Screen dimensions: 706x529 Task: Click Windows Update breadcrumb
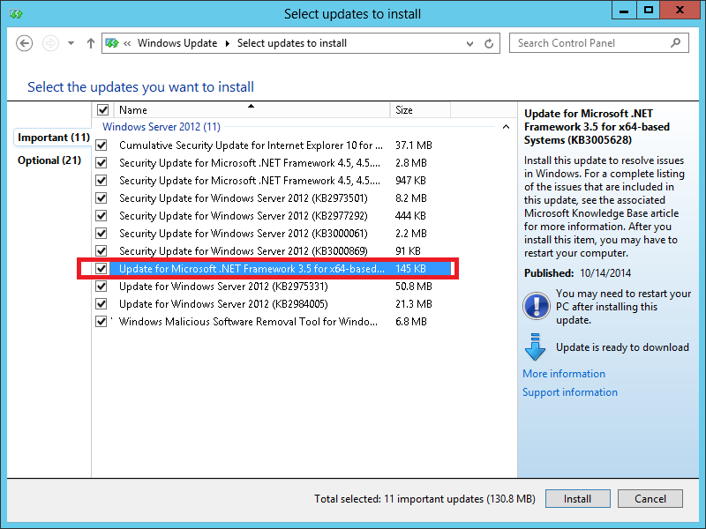(177, 43)
